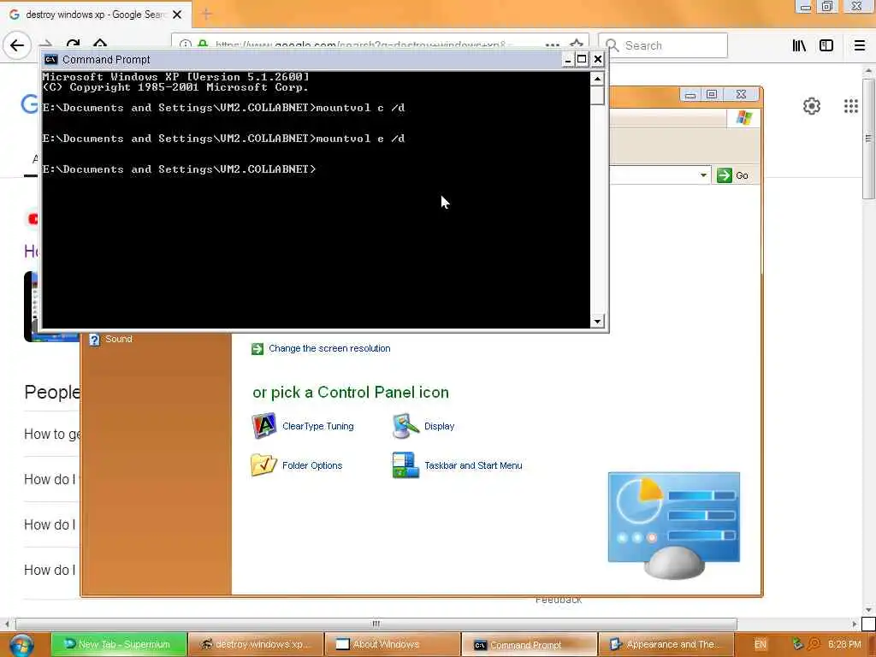Go to the browser home icon
This screenshot has height=657, width=876.
pos(100,44)
